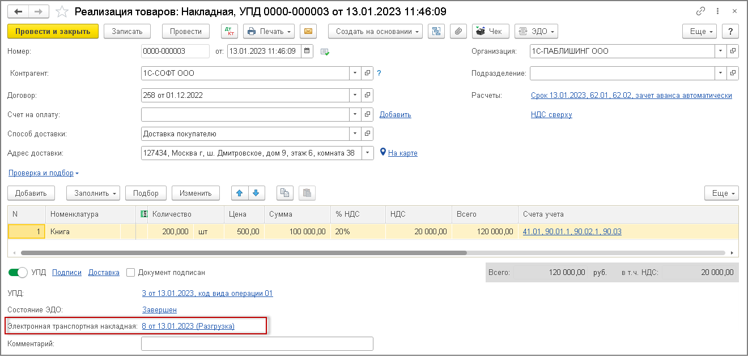The image size is (748, 357).
Task: Open the electronic transport waybill link 8 от 13.01.2023
Action: click(188, 326)
